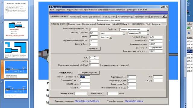Open the Kvs / КМС sub-tab
The image size is (193, 108).
pyautogui.click(x=146, y=24)
